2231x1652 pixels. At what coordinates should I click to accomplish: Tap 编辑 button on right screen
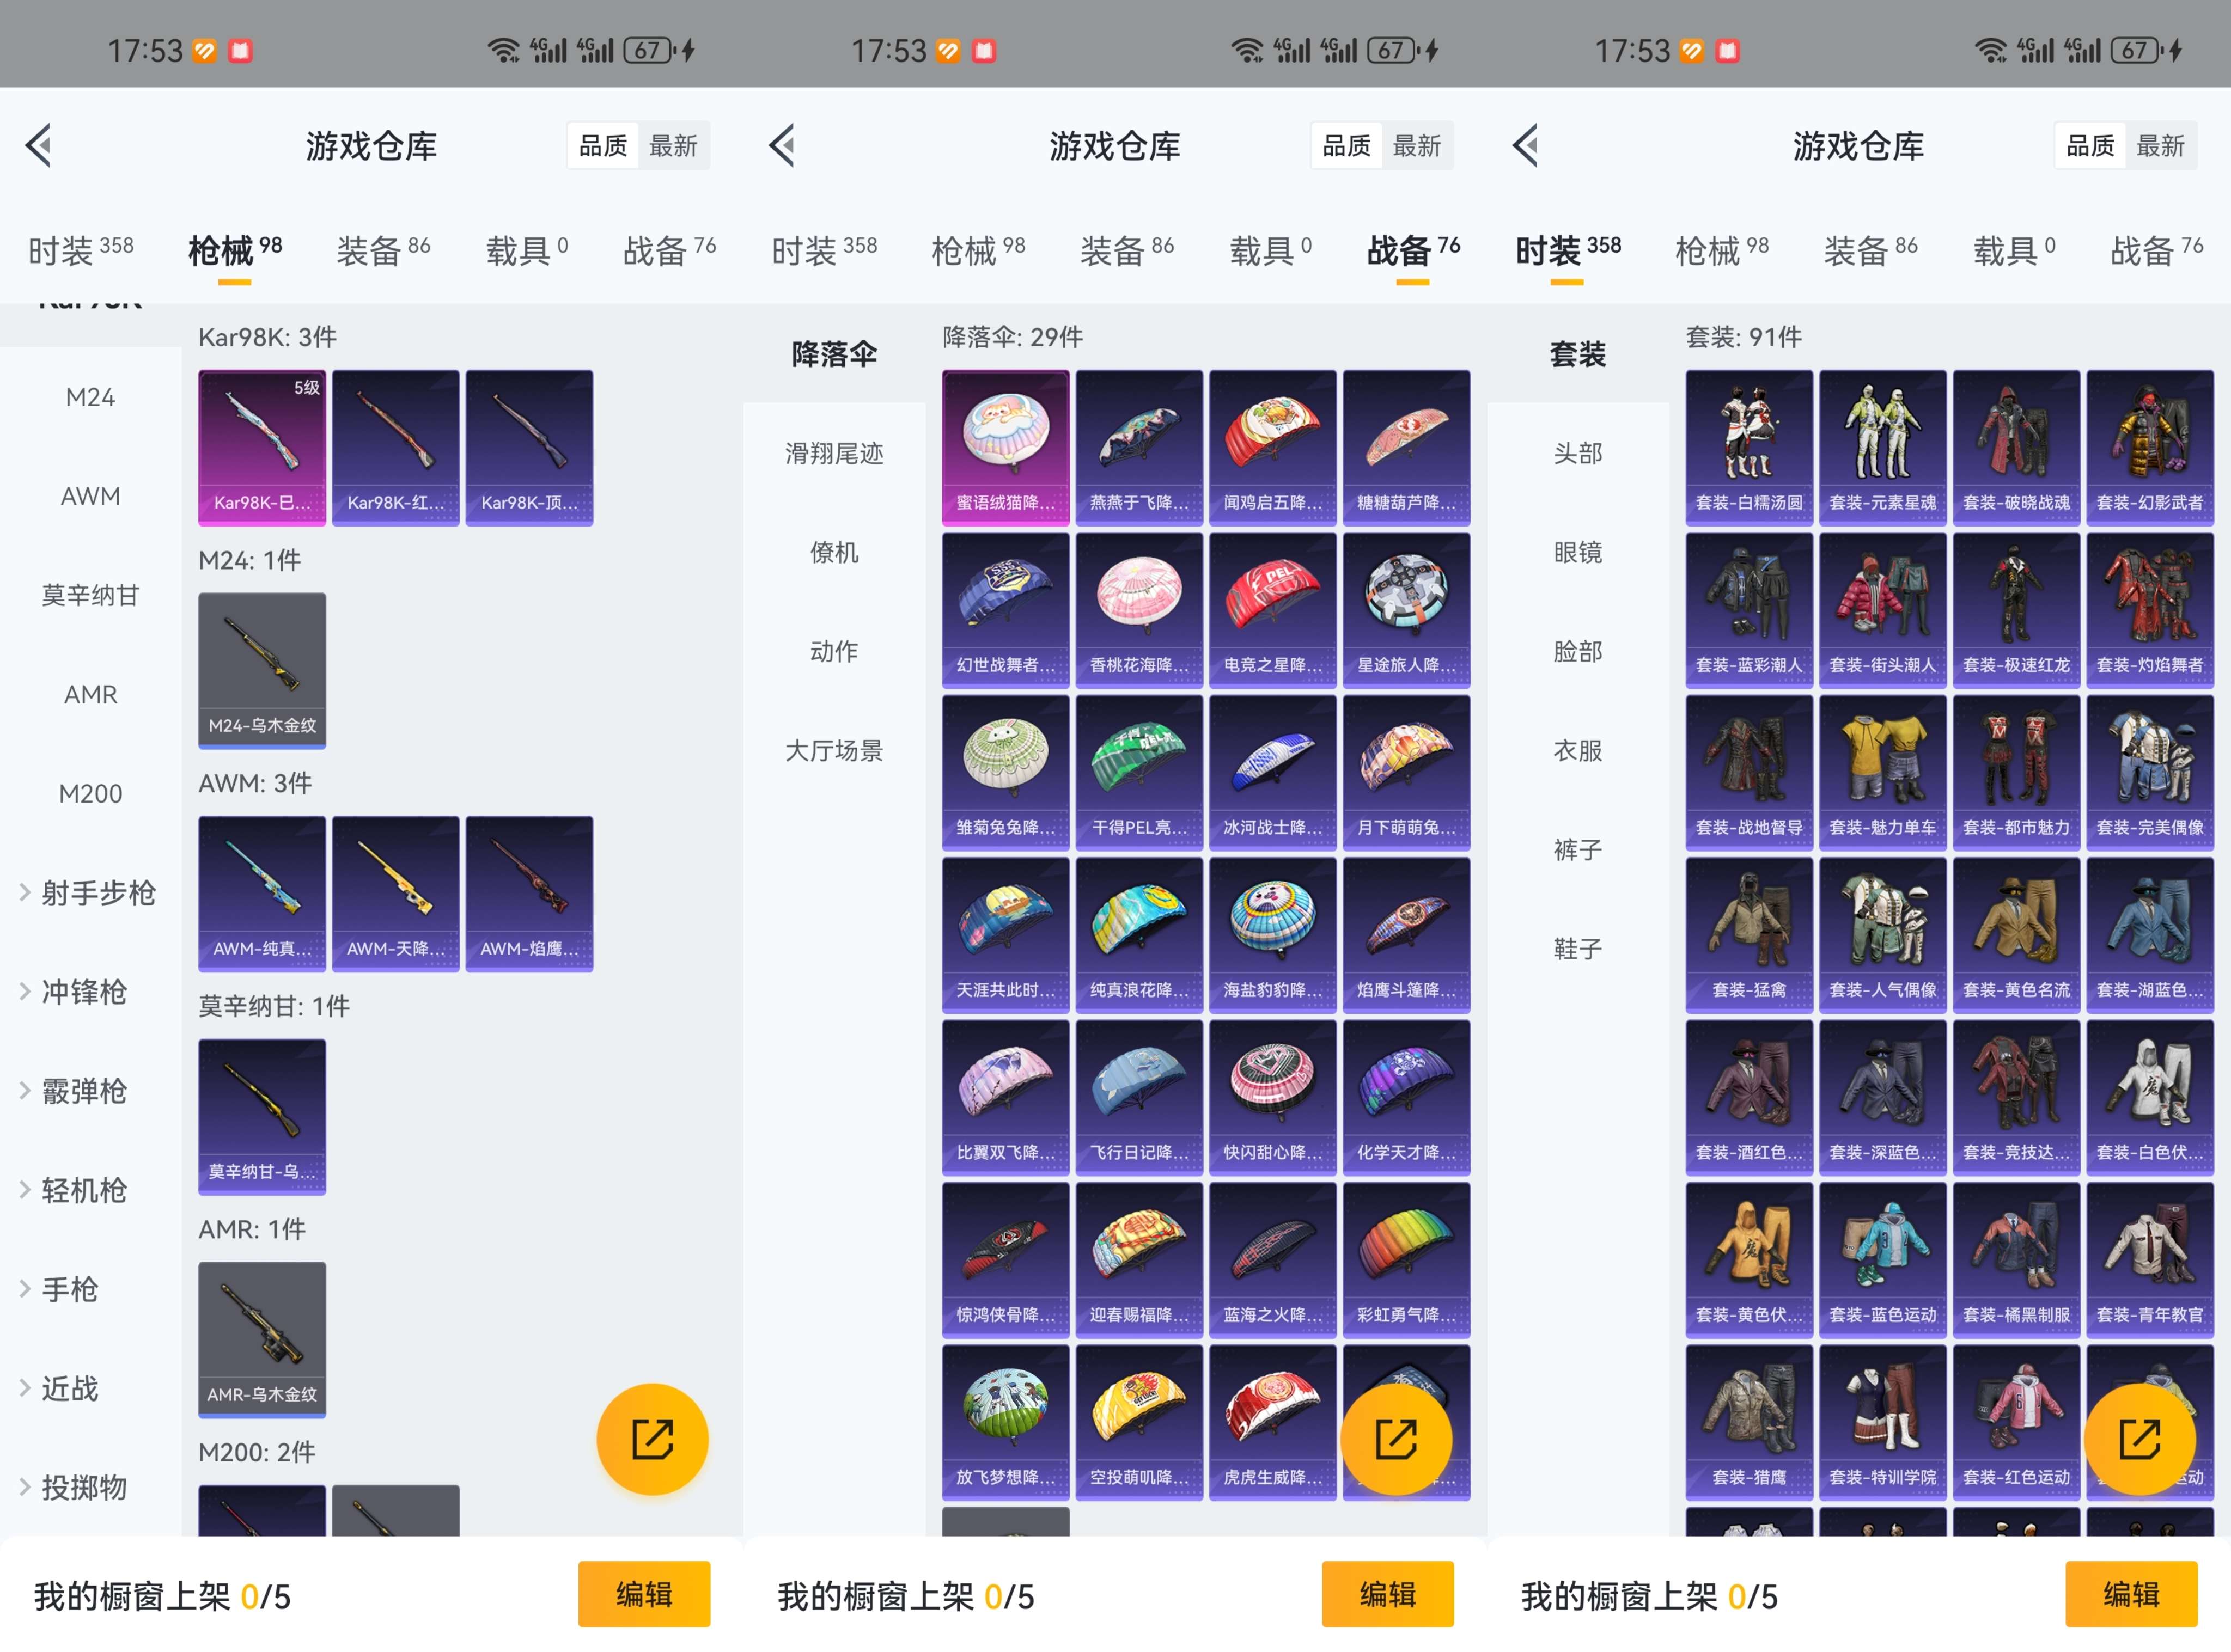[x=2132, y=1594]
